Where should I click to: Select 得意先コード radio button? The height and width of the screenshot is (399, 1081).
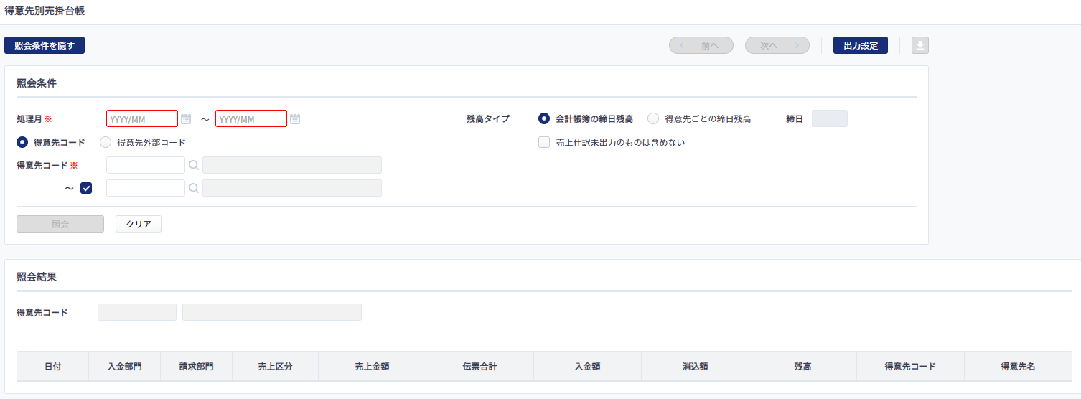pos(22,142)
